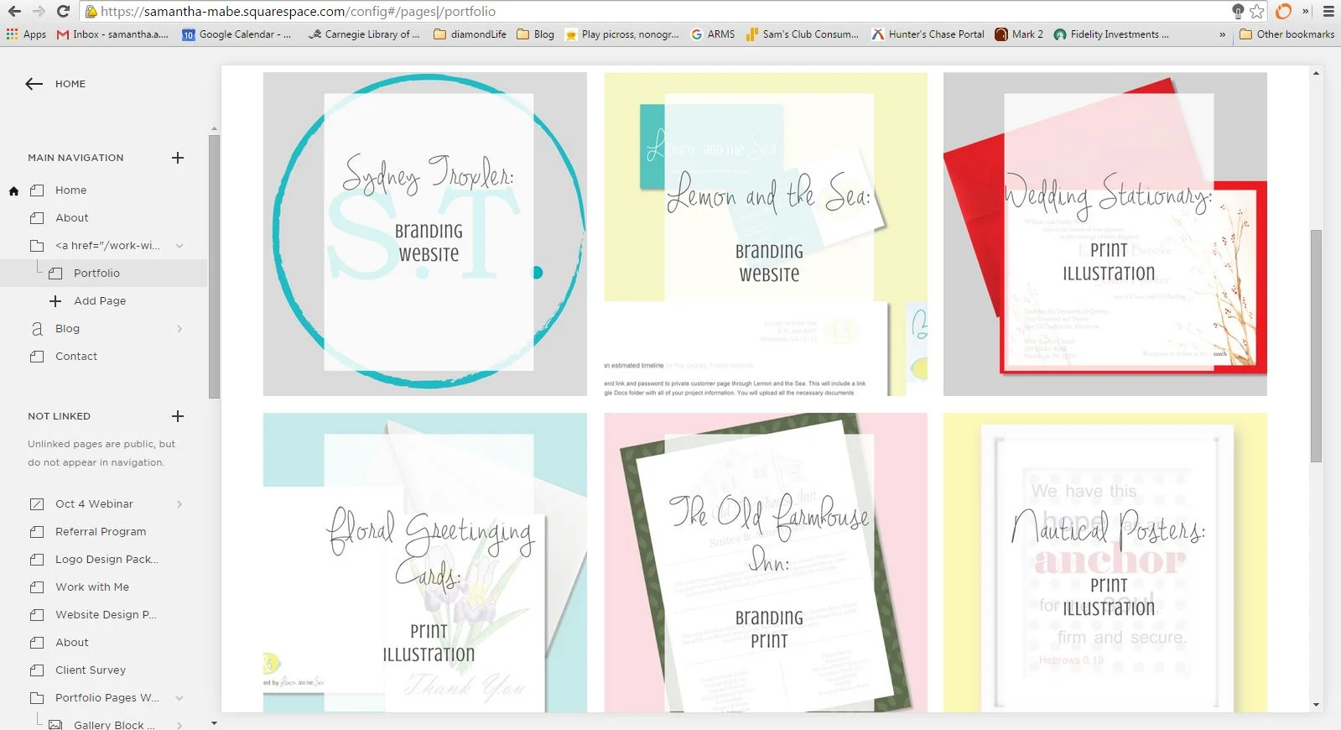This screenshot has width=1341, height=730.
Task: Click the orange extension icon in the Chrome toolbar
Action: (1283, 11)
